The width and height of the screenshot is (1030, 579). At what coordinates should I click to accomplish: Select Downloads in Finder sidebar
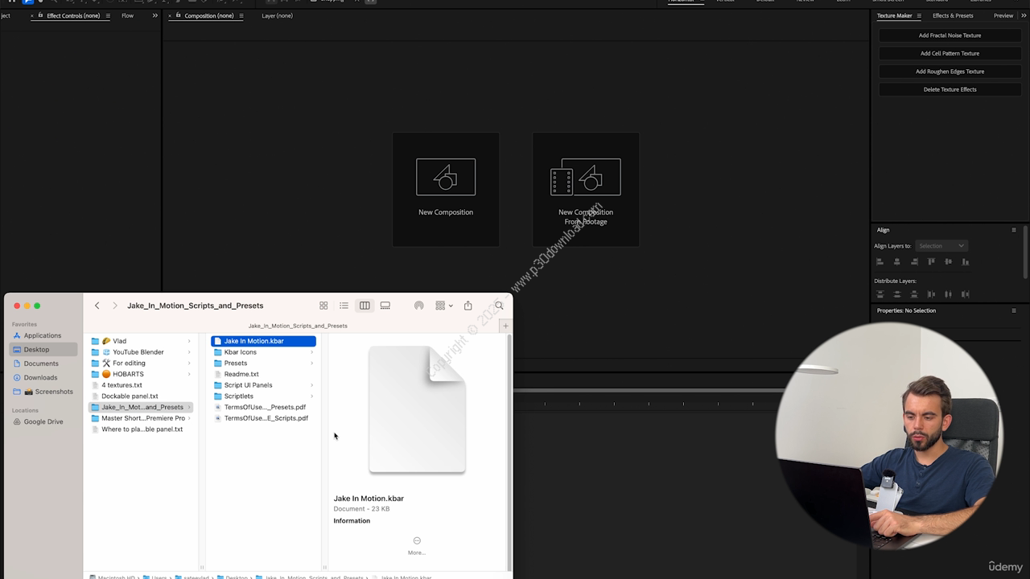click(40, 377)
